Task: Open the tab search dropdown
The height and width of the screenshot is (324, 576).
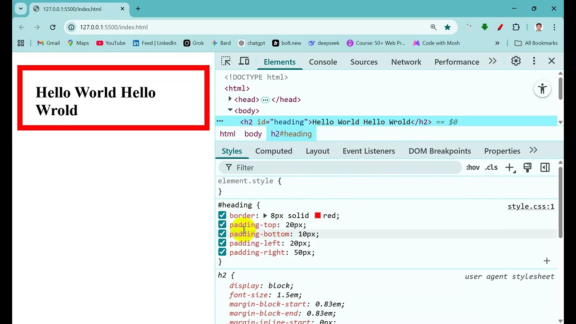Action: [x=21, y=9]
